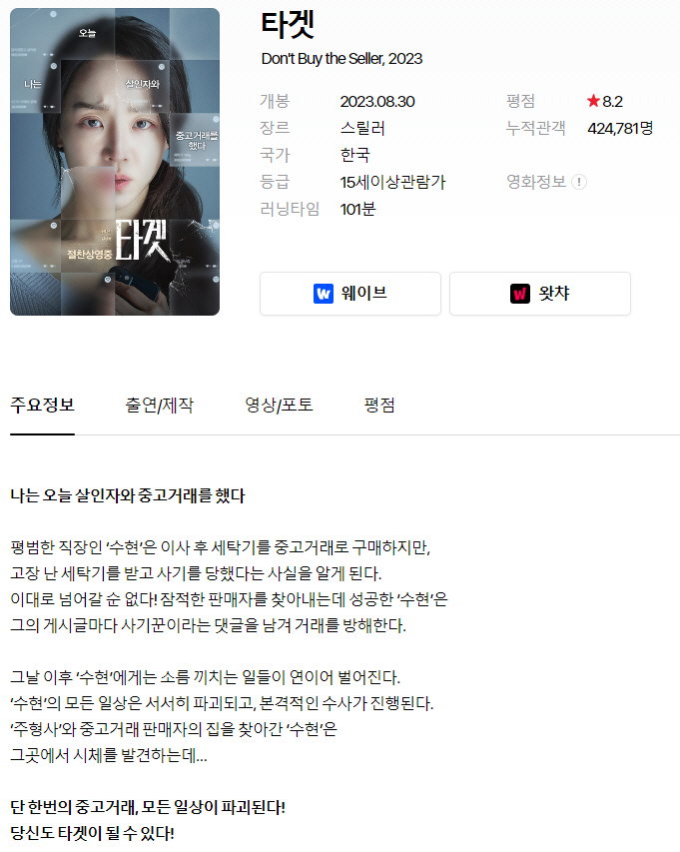The image size is (680, 852).
Task: Click the 타겟 movie title heading
Action: click(x=288, y=24)
